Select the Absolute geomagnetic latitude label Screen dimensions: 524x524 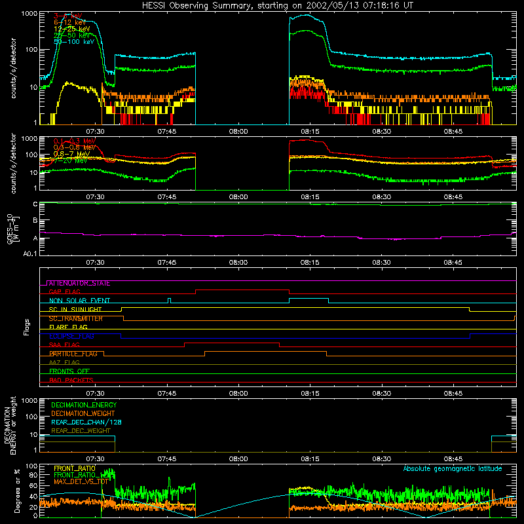tap(453, 469)
